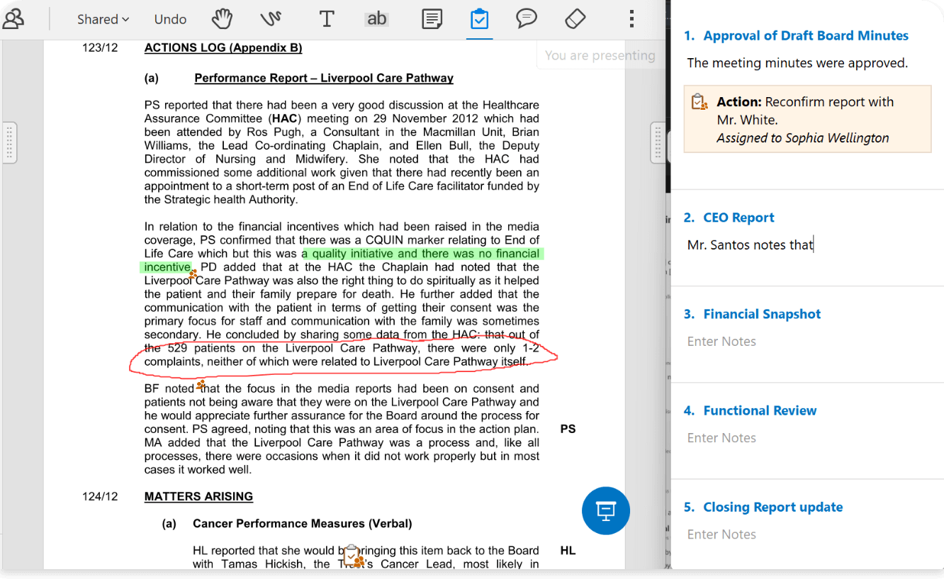The image size is (944, 584).
Task: Select the hand pan tool
Action: coord(222,18)
